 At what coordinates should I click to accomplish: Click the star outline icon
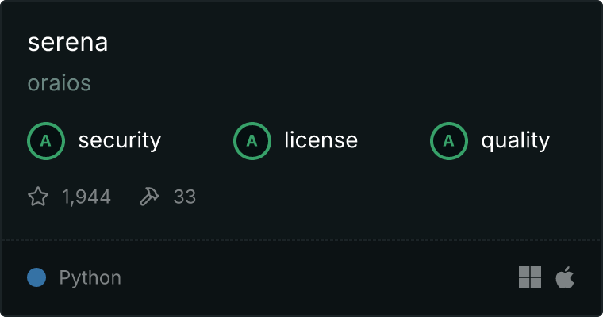[x=38, y=197]
